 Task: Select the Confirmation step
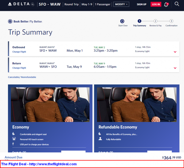(171, 23)
